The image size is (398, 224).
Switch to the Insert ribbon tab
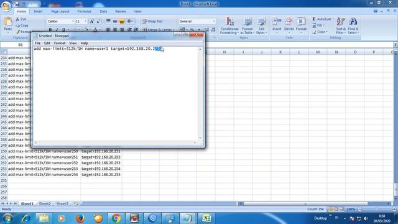38,11
